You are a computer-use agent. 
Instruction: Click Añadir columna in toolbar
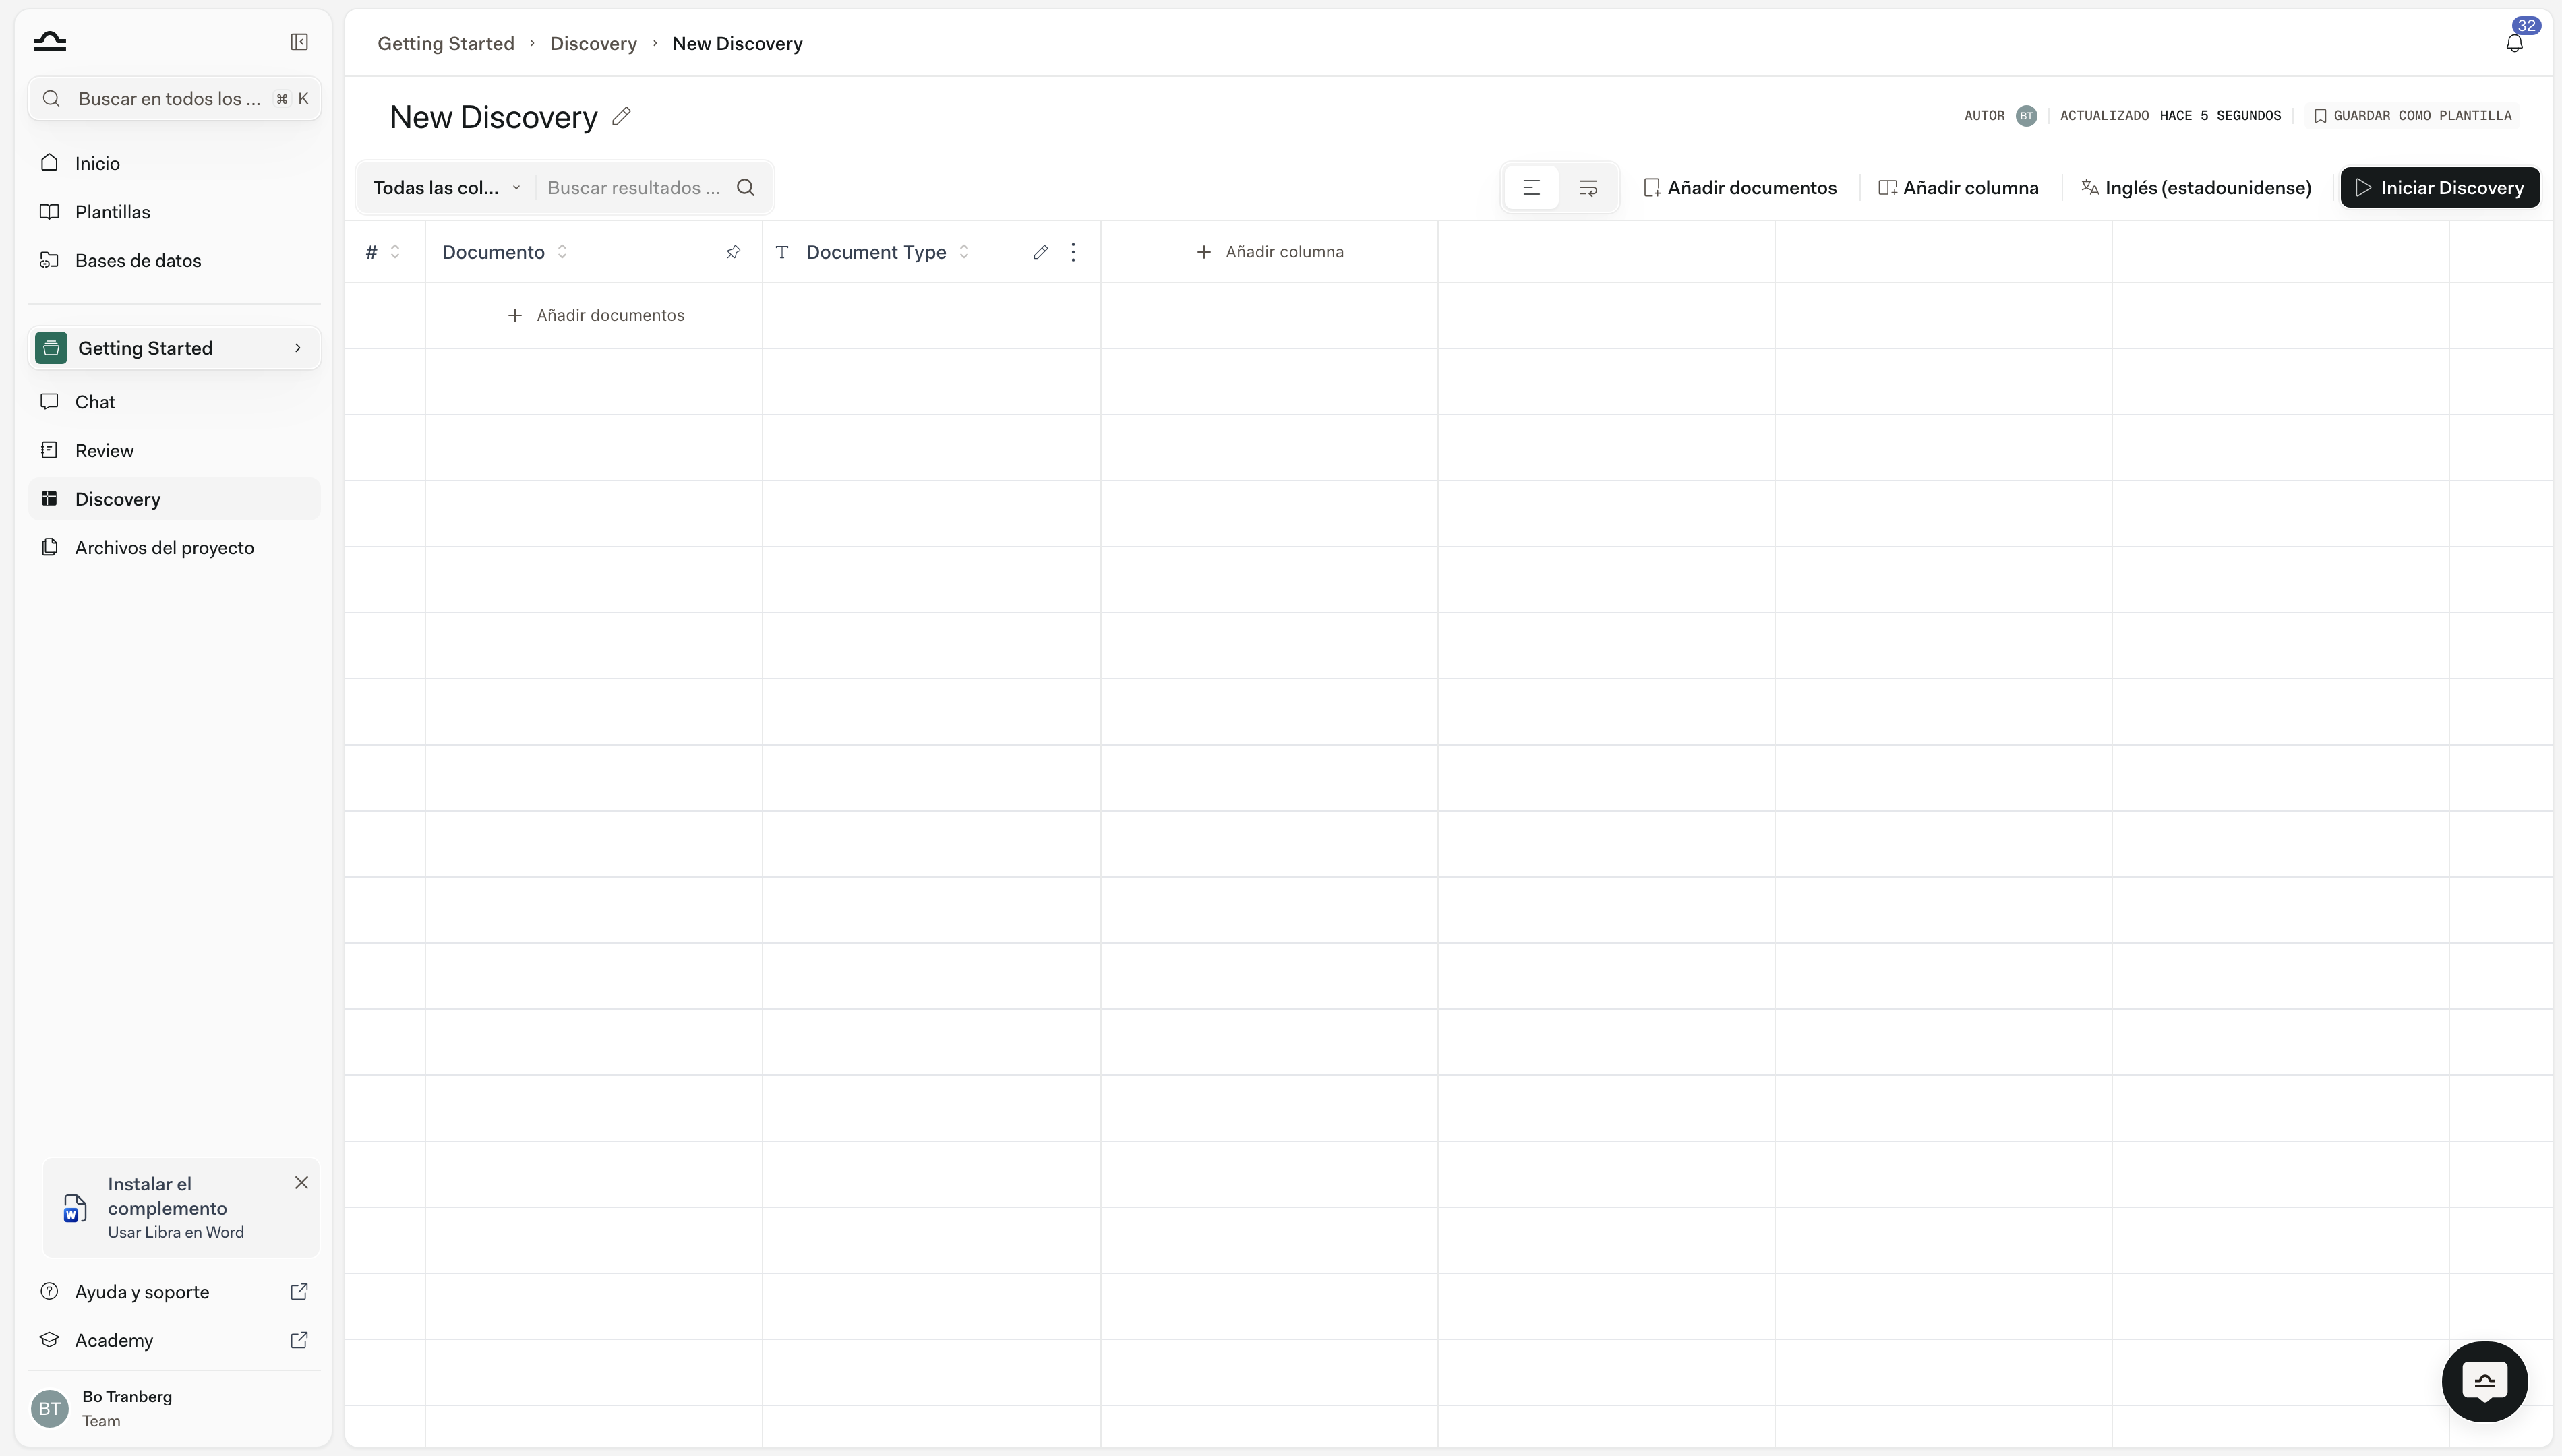click(1958, 188)
